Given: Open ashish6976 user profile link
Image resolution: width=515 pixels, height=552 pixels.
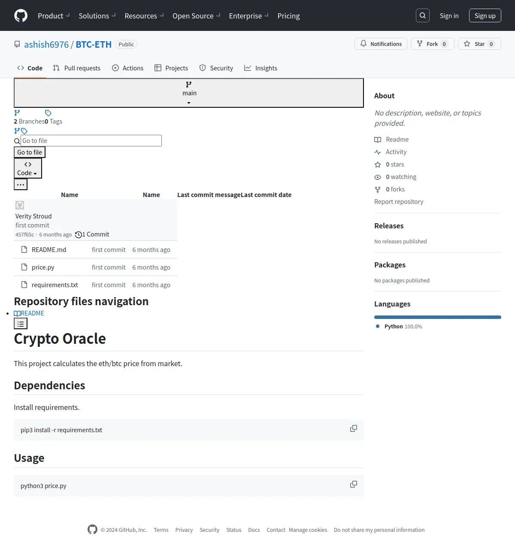Looking at the screenshot, I should (x=46, y=45).
